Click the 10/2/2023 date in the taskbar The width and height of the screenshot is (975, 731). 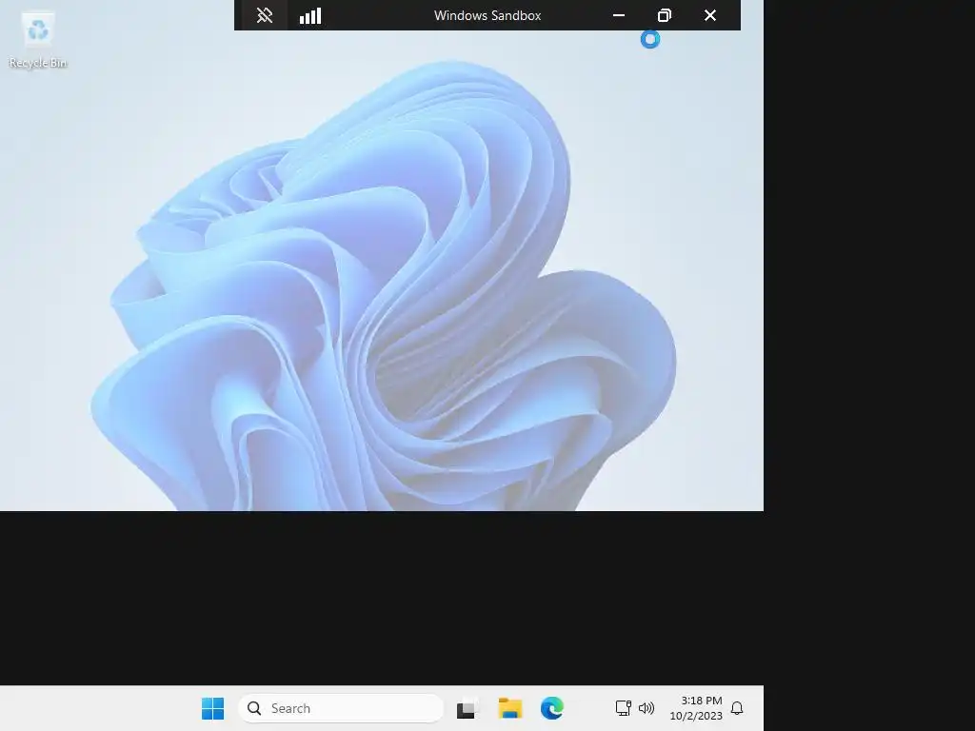(x=696, y=716)
